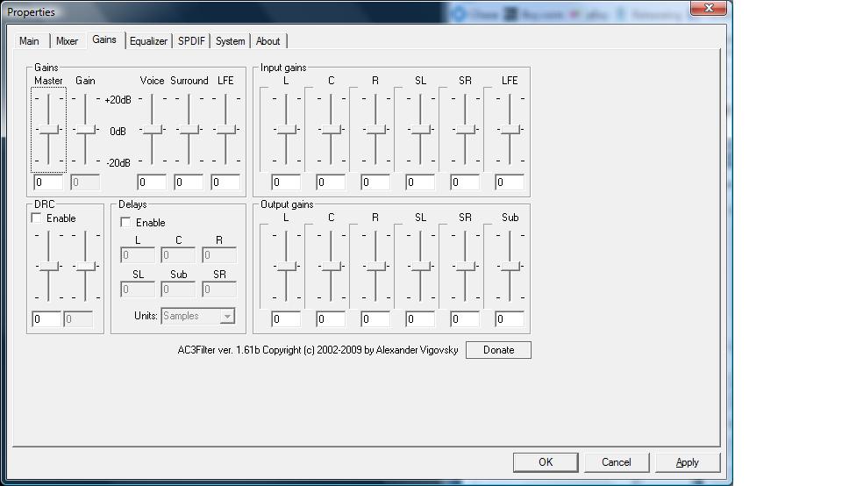The height and width of the screenshot is (486, 842).
Task: Enable the DRC checkbox
Action: [x=37, y=218]
